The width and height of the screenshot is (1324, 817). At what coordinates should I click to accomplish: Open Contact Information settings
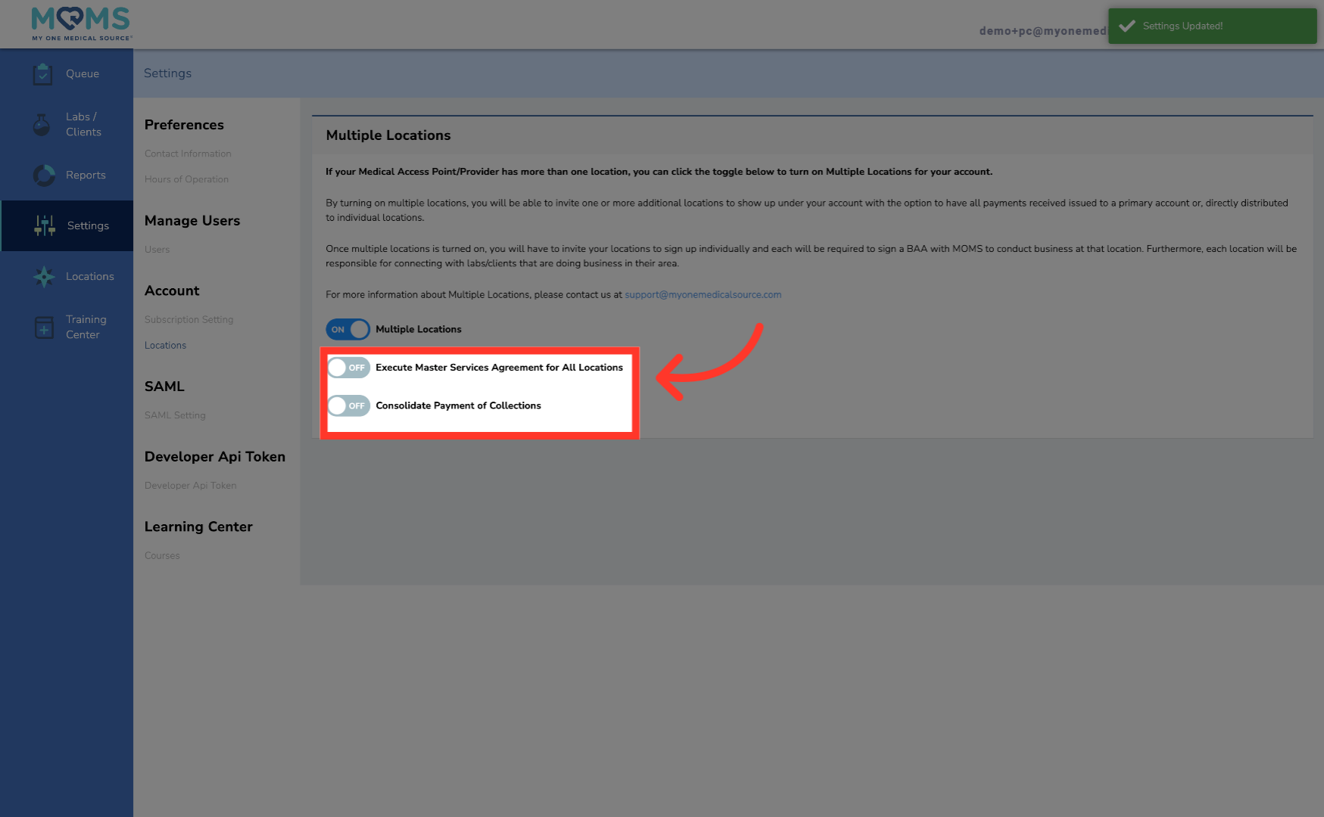click(187, 154)
